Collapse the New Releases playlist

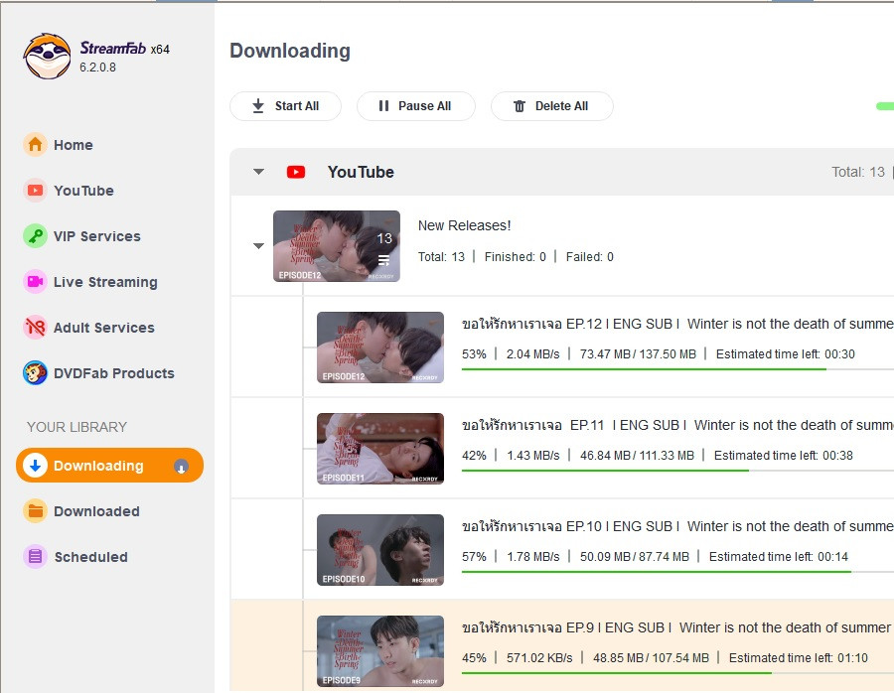[259, 246]
